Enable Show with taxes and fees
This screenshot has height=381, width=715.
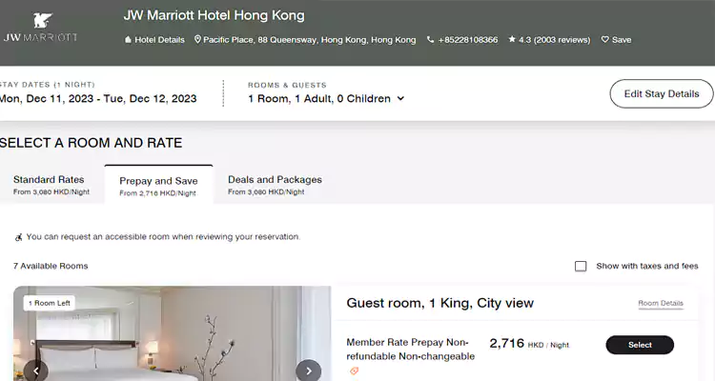point(581,267)
